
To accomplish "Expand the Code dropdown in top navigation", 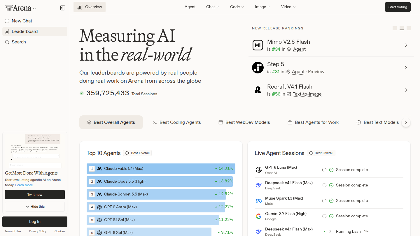I will pos(237,7).
